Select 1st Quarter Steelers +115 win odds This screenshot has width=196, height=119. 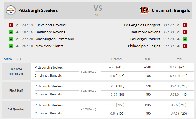[148, 105]
